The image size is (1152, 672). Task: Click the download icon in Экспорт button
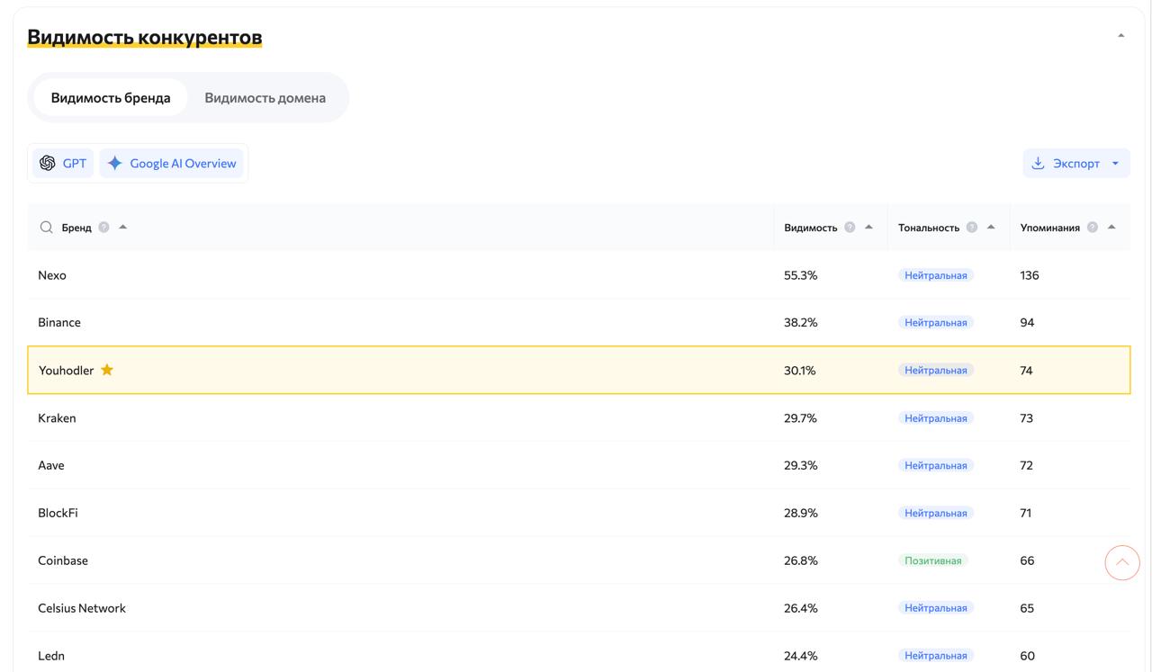tap(1038, 163)
